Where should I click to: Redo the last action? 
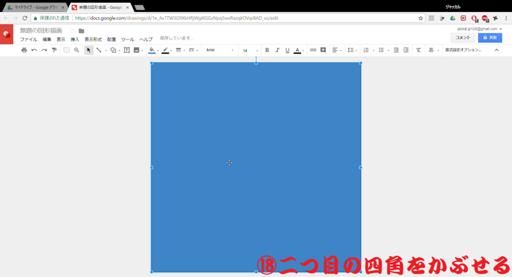44,50
